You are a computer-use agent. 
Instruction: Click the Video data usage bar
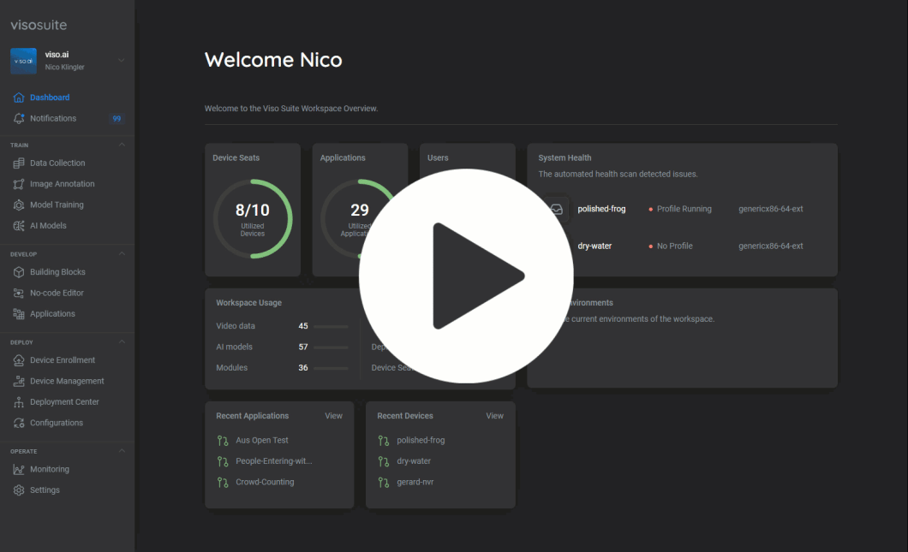[x=331, y=326]
